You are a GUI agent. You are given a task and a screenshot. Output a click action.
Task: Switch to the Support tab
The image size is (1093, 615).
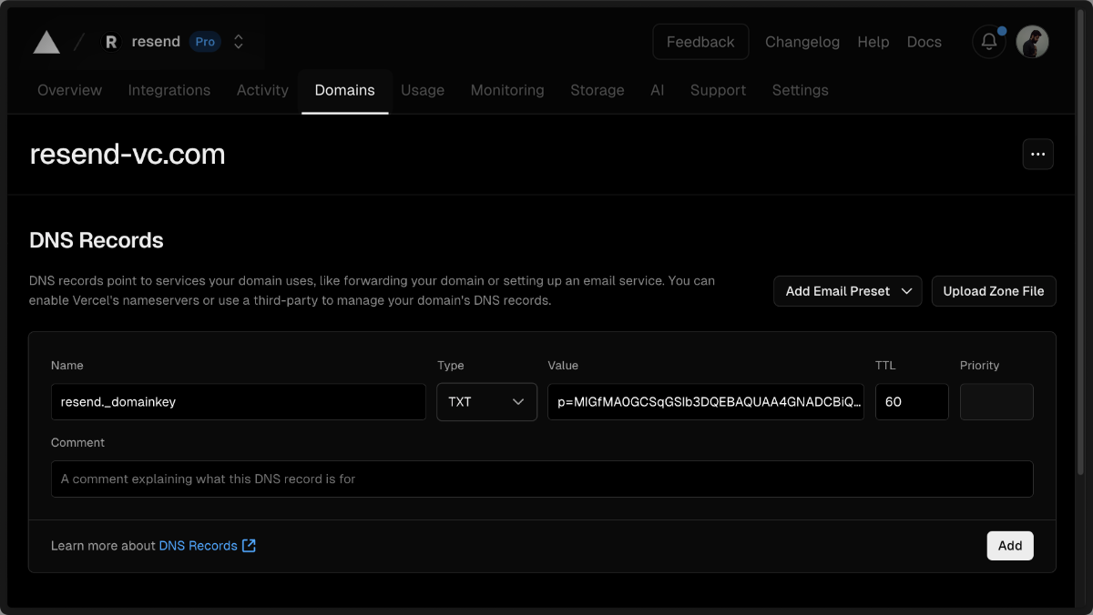(718, 90)
